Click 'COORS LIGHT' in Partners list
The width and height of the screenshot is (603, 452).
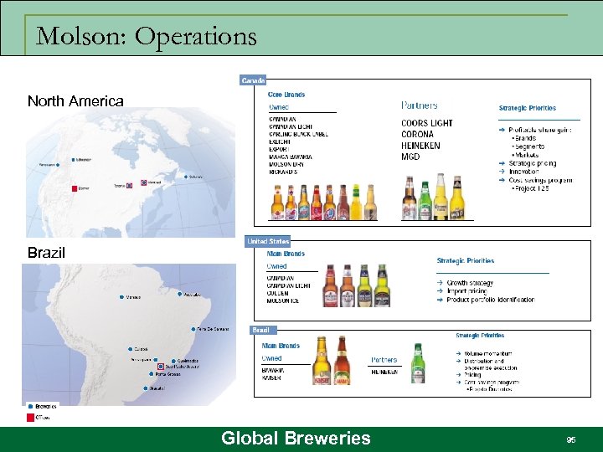(x=427, y=123)
